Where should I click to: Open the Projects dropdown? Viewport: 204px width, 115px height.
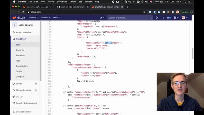point(33,18)
